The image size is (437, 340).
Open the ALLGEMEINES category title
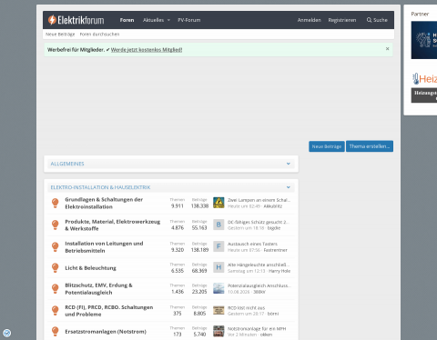coord(67,164)
